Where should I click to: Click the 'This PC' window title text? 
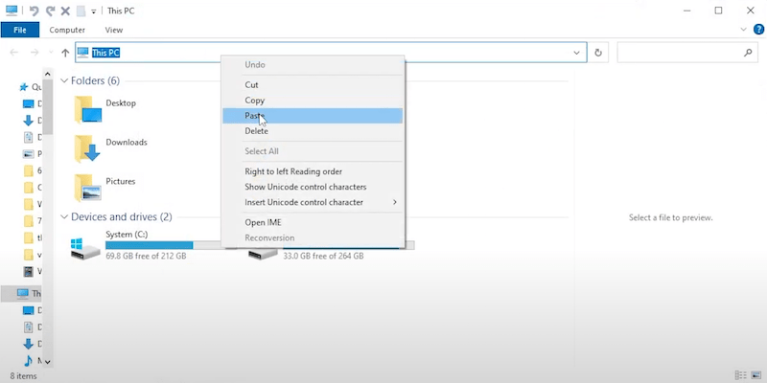tap(121, 11)
